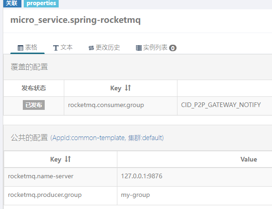Image resolution: width=272 pixels, height=209 pixels.
Task: Click the instance count badge 0
Action: (173, 48)
